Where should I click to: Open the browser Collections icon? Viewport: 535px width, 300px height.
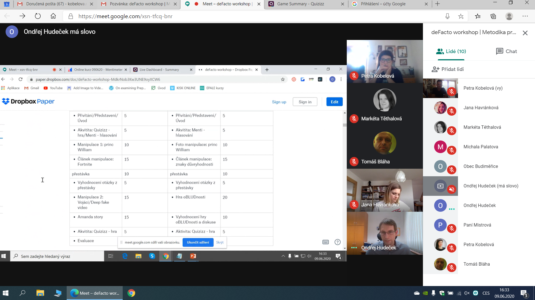[x=493, y=16]
